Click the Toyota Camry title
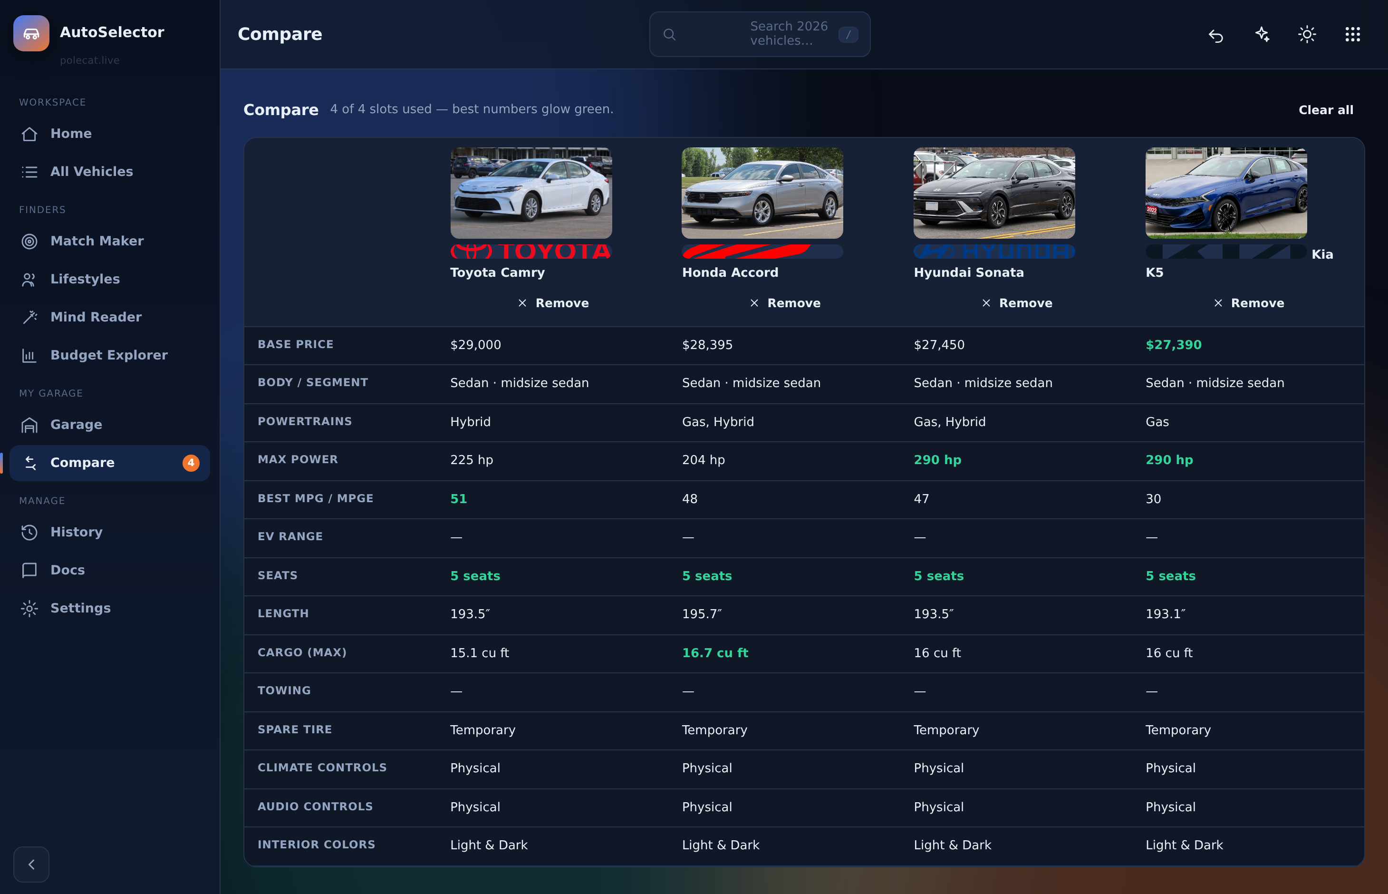 point(497,272)
